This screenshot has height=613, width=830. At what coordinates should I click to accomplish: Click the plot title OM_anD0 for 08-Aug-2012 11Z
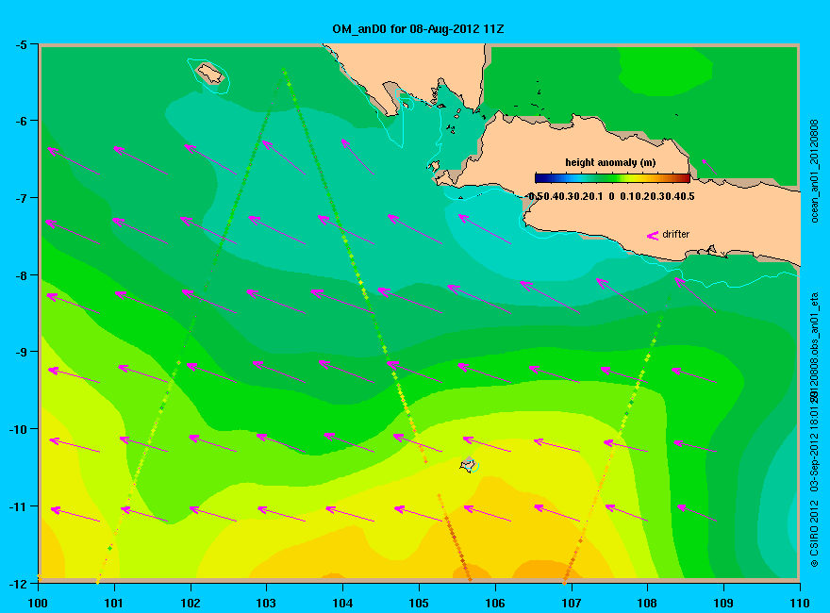[418, 29]
